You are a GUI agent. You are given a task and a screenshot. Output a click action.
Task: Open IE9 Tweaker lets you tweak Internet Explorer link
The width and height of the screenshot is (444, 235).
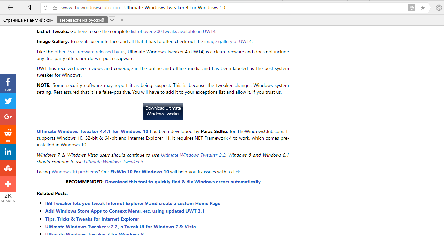(x=133, y=203)
